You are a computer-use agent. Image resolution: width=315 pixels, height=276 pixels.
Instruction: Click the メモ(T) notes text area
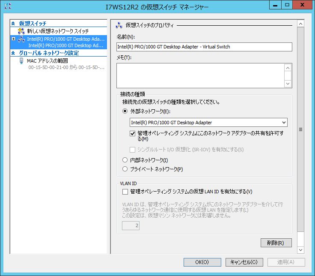[200, 75]
